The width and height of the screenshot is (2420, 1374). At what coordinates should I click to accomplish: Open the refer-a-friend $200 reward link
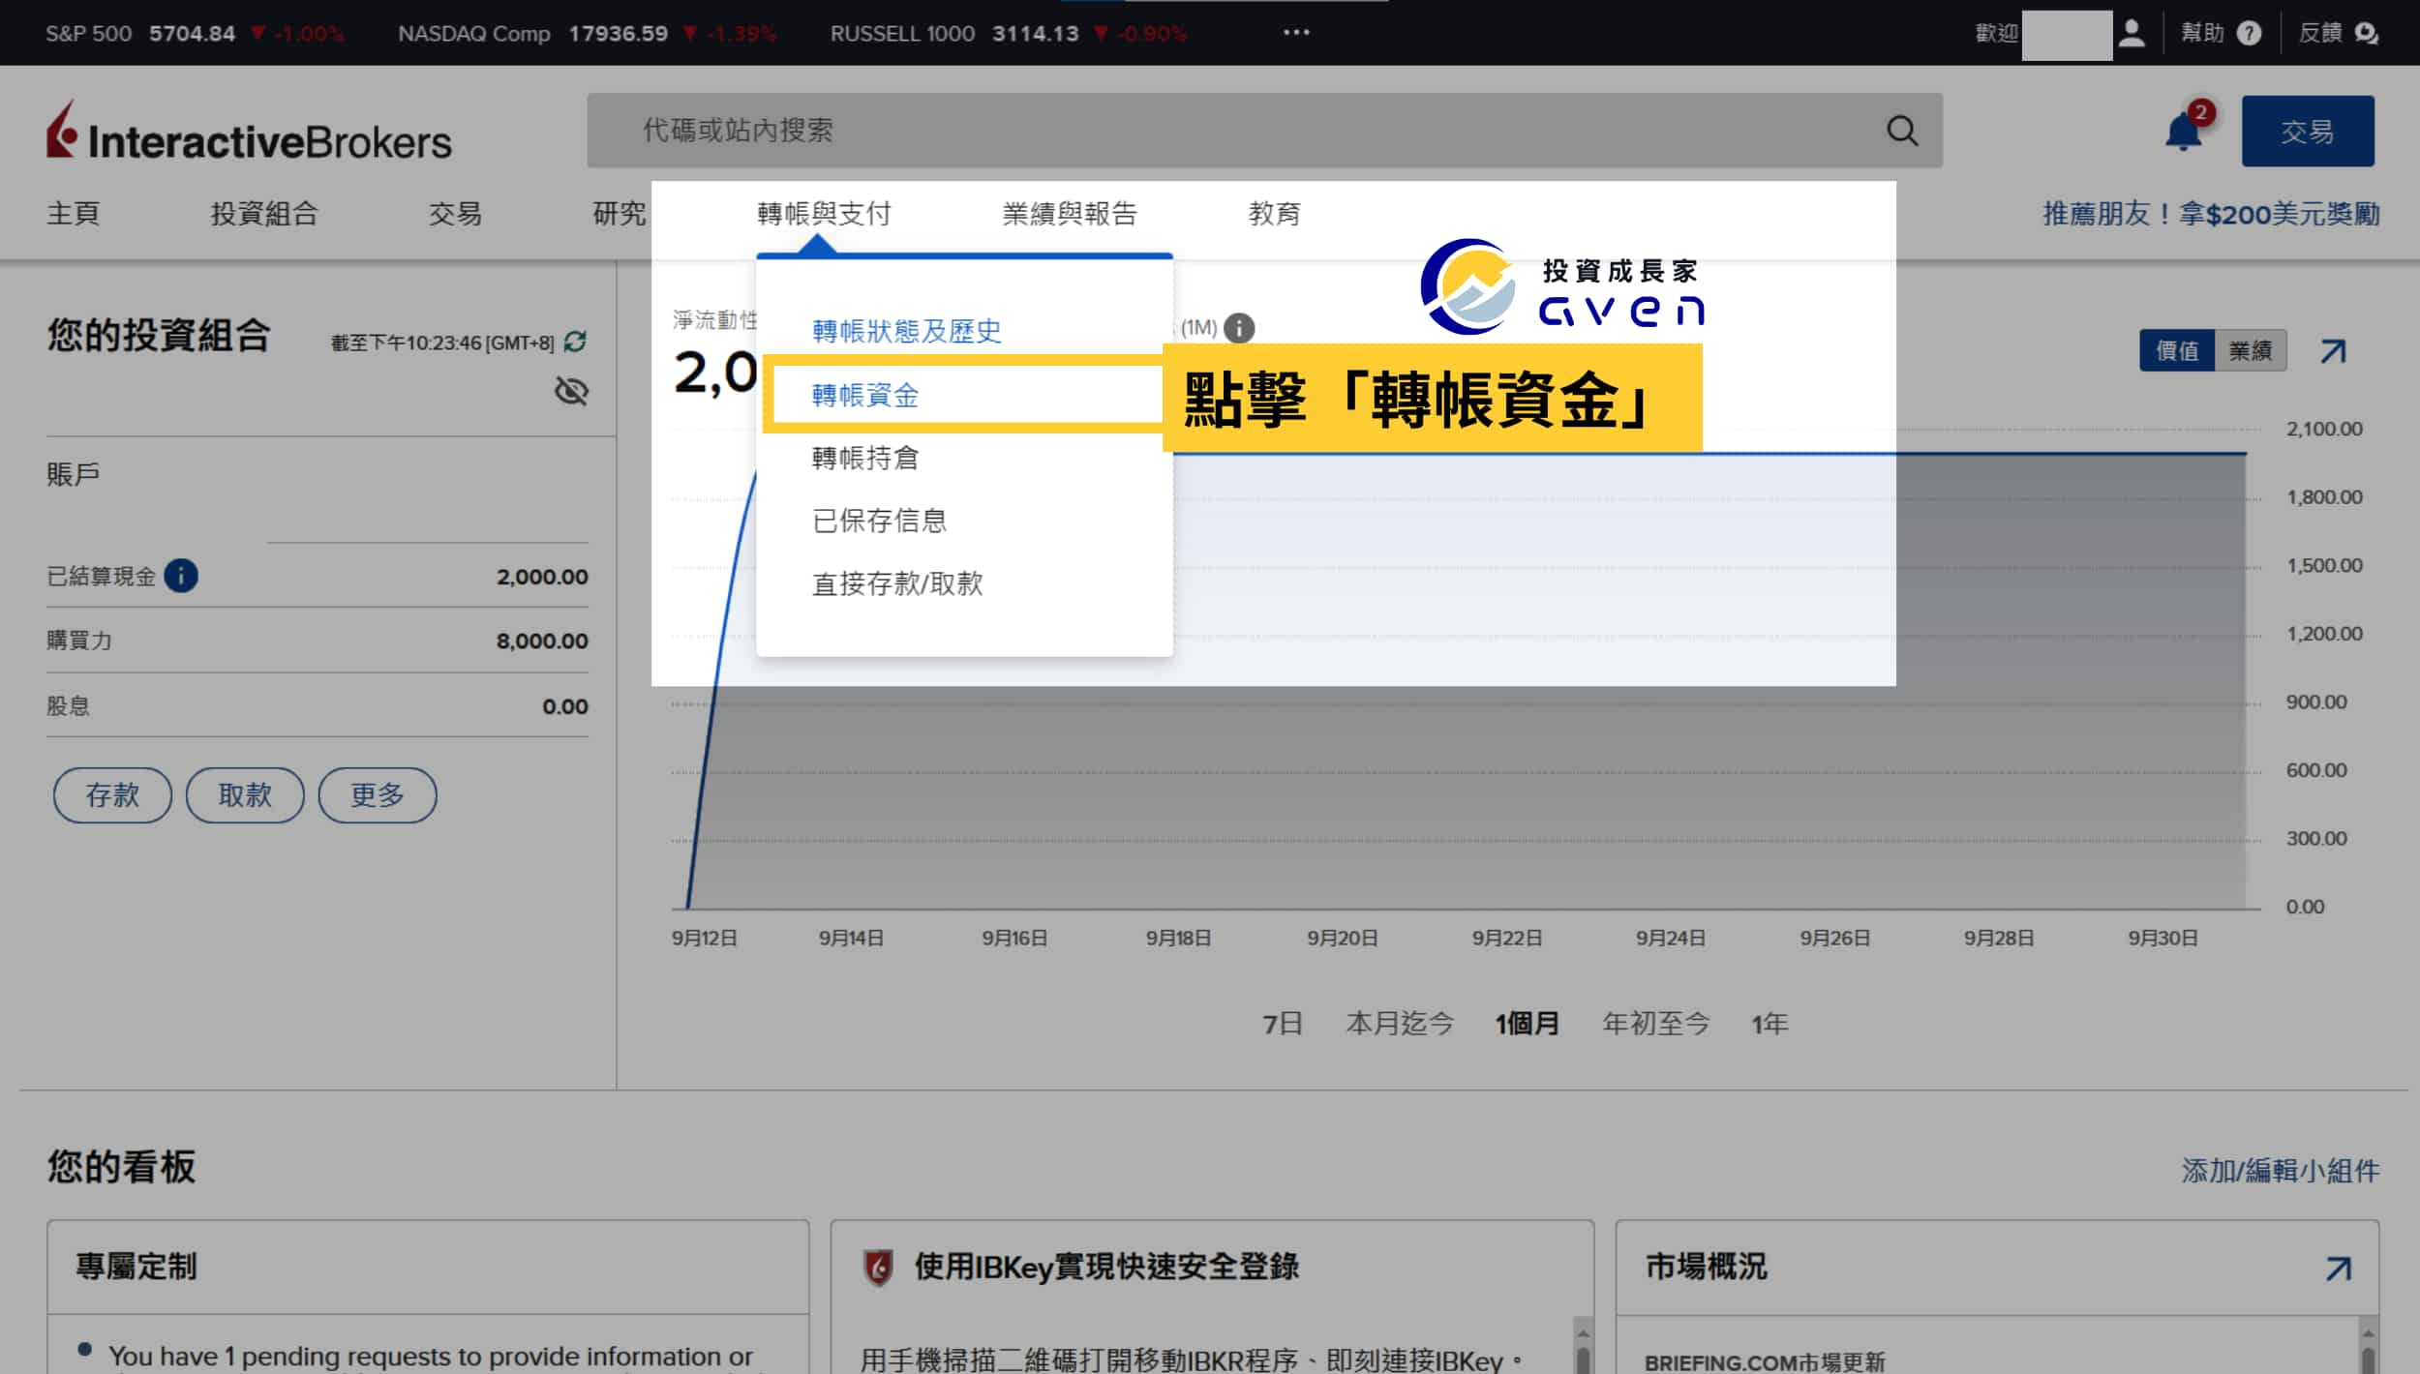click(x=2211, y=214)
